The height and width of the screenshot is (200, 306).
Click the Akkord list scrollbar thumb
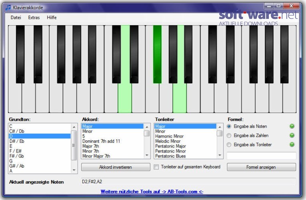pyautogui.click(x=147, y=134)
